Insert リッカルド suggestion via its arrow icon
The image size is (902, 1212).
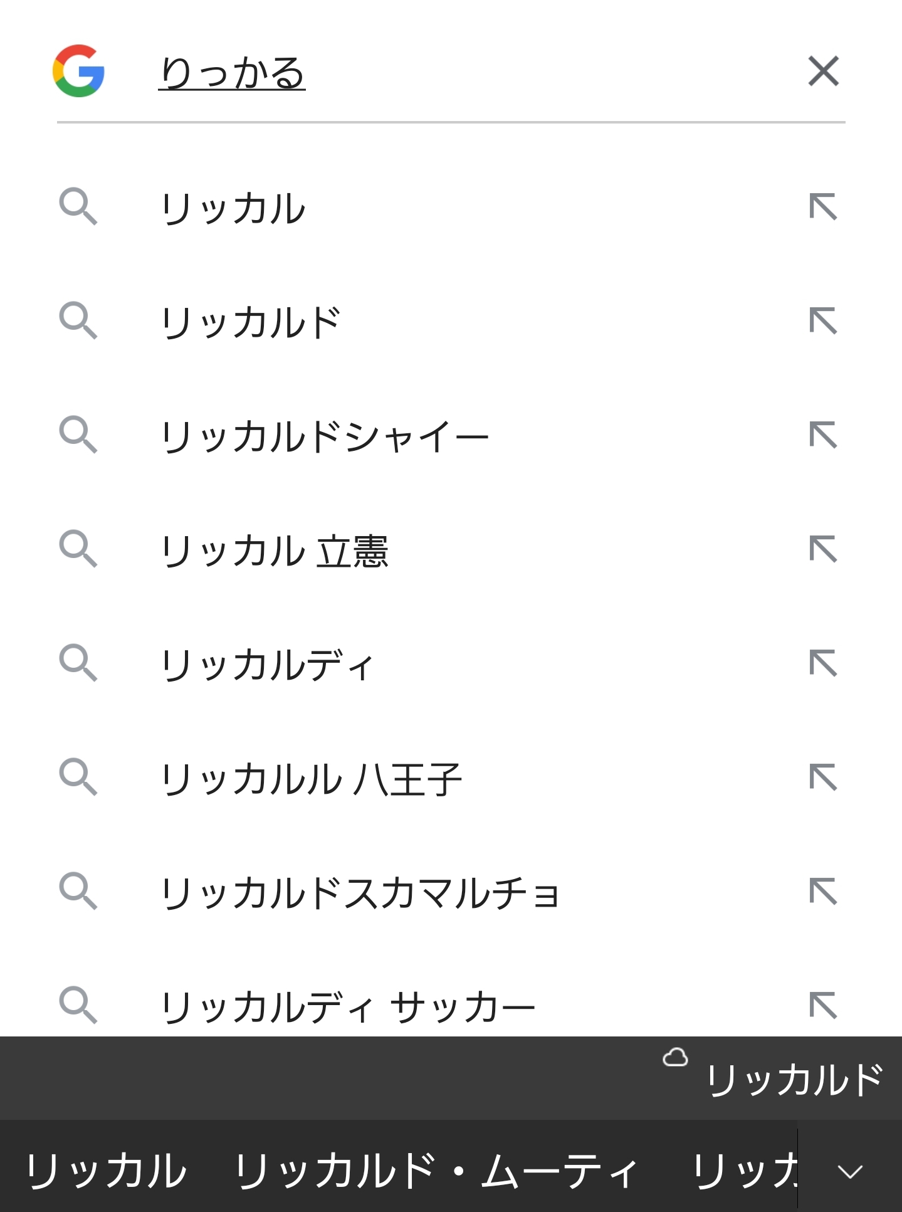(823, 320)
